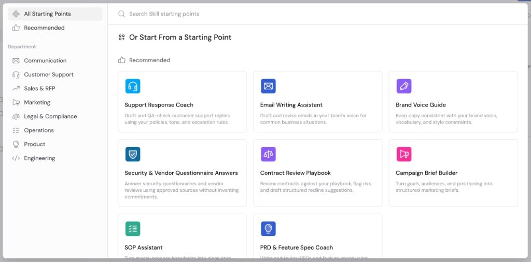Image resolution: width=531 pixels, height=262 pixels.
Task: Show Marketing starting points
Action: 55,102
